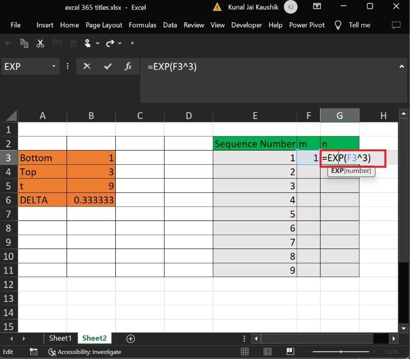The image size is (410, 359).
Task: Click the Select All corner triangle
Action: tap(11, 116)
